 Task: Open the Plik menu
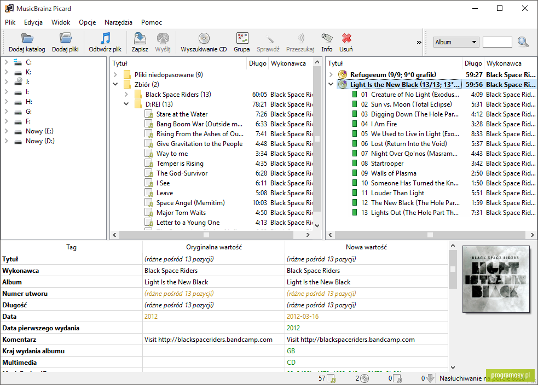10,22
